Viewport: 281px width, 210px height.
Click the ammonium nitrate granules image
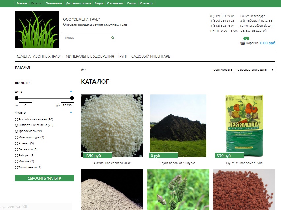[112, 126]
